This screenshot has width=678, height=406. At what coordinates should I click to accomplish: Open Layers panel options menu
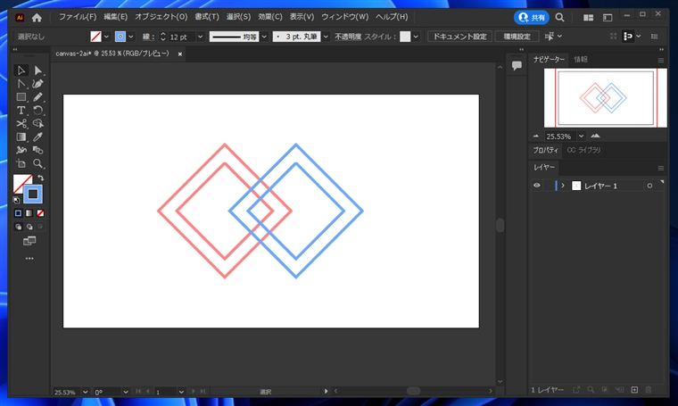point(661,168)
